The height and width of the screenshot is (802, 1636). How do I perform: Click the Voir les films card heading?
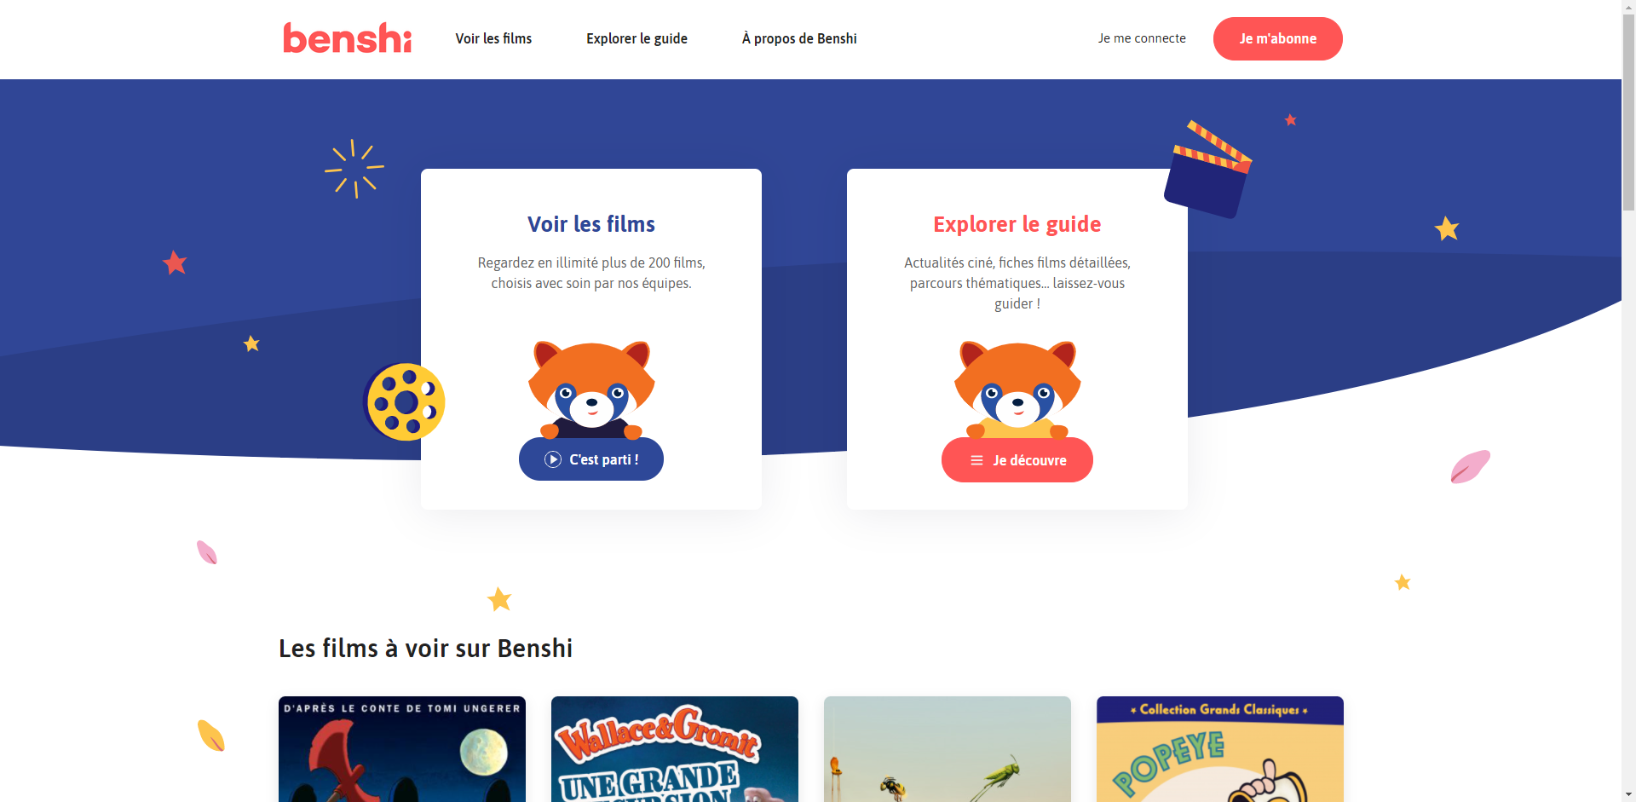pyautogui.click(x=591, y=224)
